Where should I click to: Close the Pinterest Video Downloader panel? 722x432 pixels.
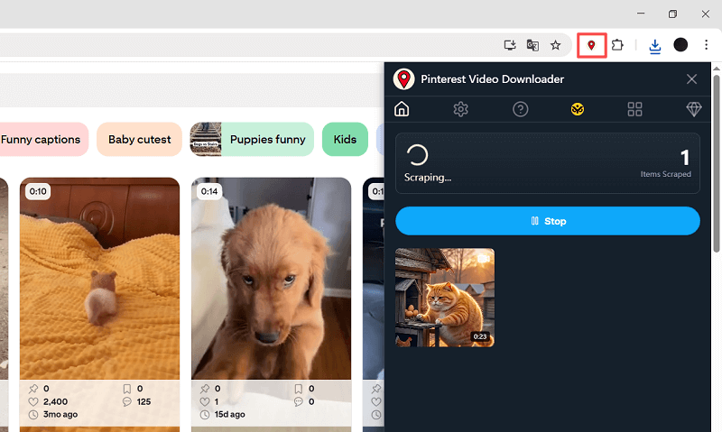point(691,79)
